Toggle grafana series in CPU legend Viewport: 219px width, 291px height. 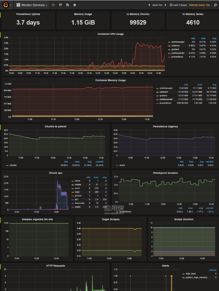175,49
